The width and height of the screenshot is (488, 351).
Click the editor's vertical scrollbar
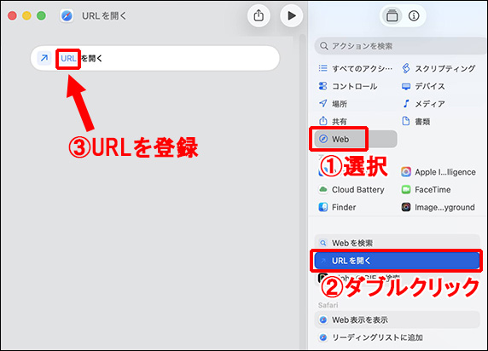[x=302, y=191]
